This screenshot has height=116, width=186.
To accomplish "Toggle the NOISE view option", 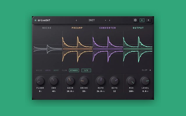I will (39, 70).
